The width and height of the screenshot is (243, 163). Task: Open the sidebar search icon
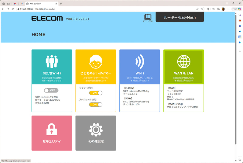point(240,15)
